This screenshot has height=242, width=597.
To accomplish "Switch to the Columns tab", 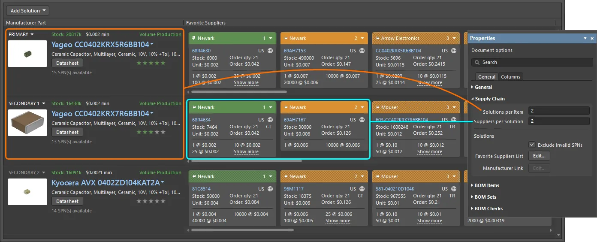I will pyautogui.click(x=510, y=77).
